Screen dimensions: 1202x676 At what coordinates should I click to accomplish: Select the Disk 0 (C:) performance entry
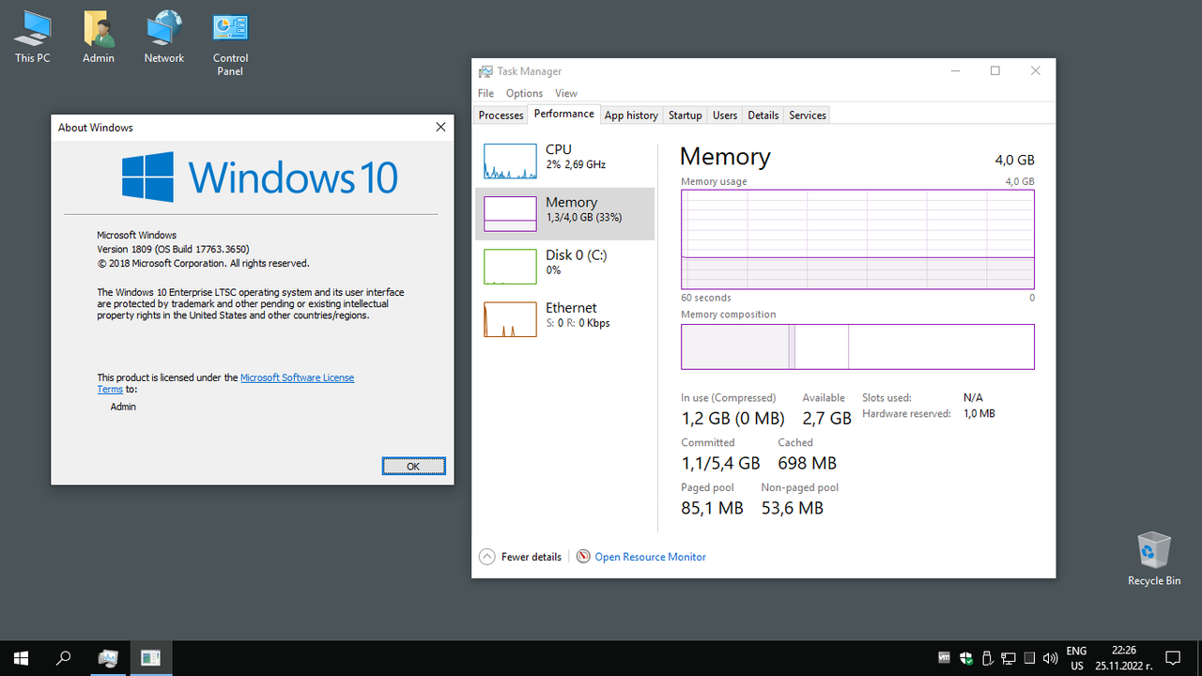tap(564, 267)
